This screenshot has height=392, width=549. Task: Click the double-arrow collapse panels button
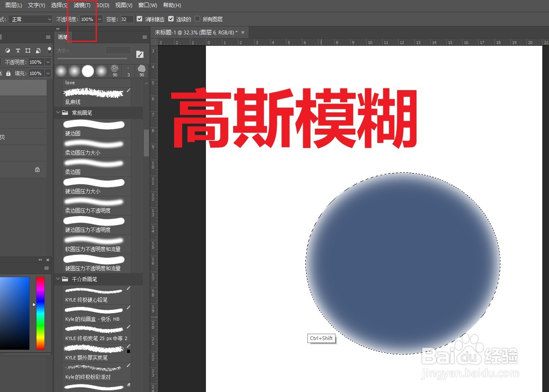(x=57, y=29)
